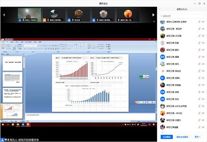Screen dimensions: 207x142
Task: Toggle camera icon for 新财工商-沈建文
Action: tap(203, 120)
